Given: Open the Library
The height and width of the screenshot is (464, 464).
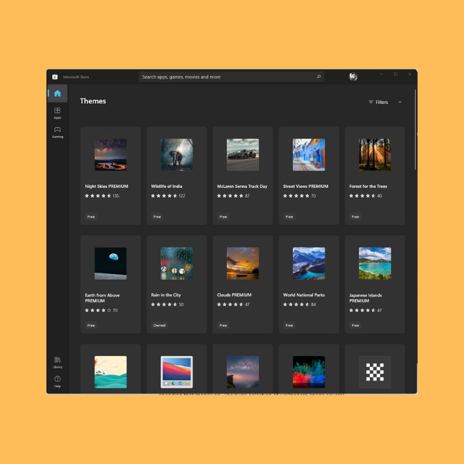Looking at the screenshot, I should (57, 362).
